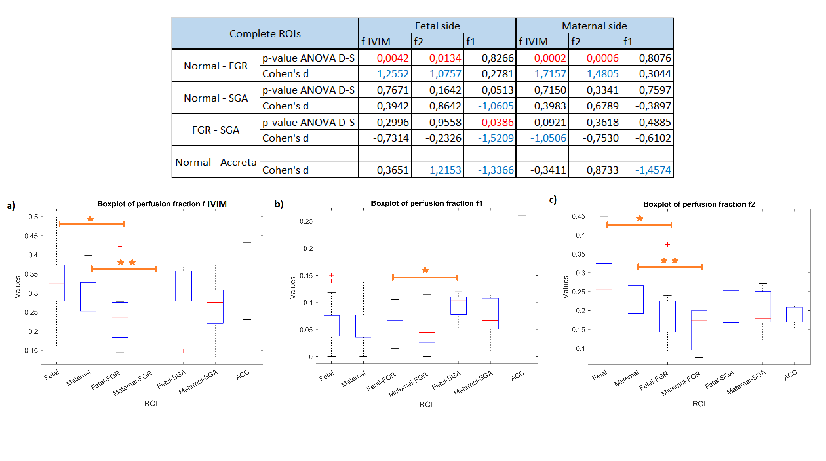Click the red 0,0042 p-value cell

pyautogui.click(x=392, y=58)
